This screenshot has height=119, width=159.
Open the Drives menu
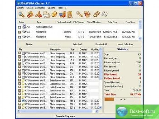[x=29, y=8]
